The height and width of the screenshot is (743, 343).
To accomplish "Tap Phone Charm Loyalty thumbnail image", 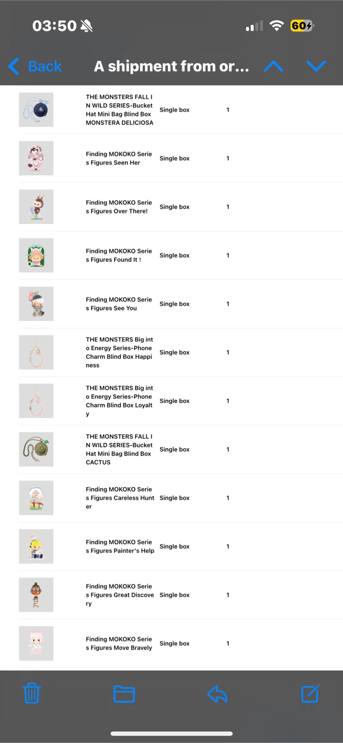I will (36, 400).
